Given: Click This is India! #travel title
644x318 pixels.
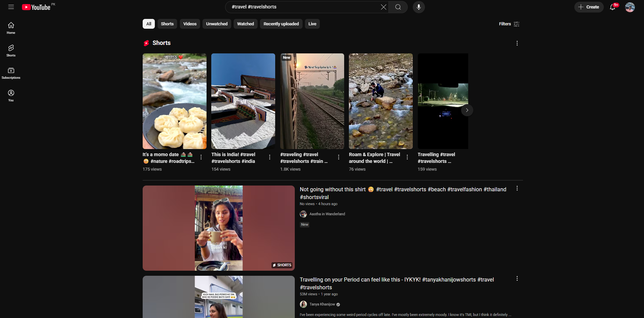Looking at the screenshot, I should 233,158.
